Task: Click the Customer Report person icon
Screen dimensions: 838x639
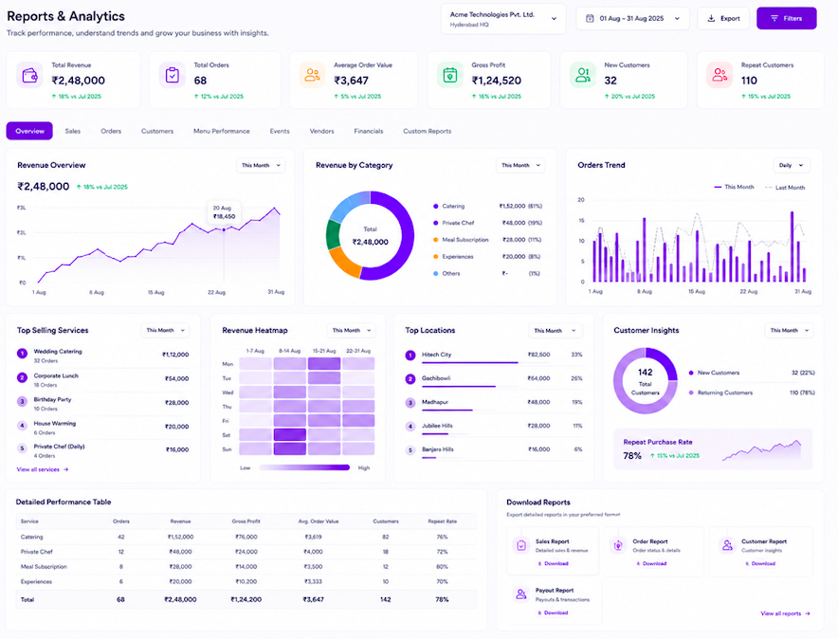Action: pyautogui.click(x=727, y=545)
